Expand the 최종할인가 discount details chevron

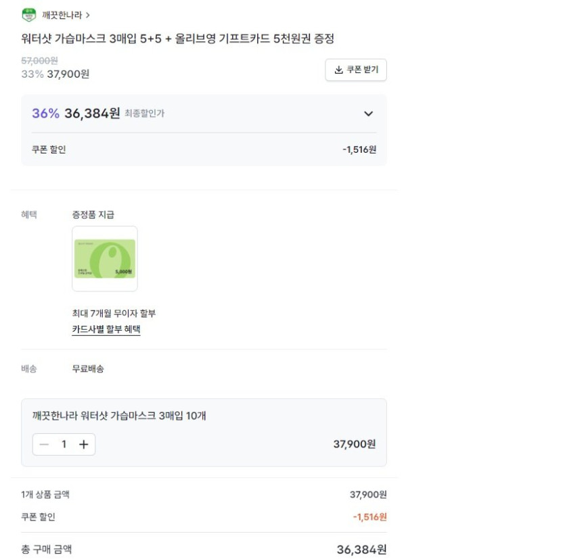(368, 114)
